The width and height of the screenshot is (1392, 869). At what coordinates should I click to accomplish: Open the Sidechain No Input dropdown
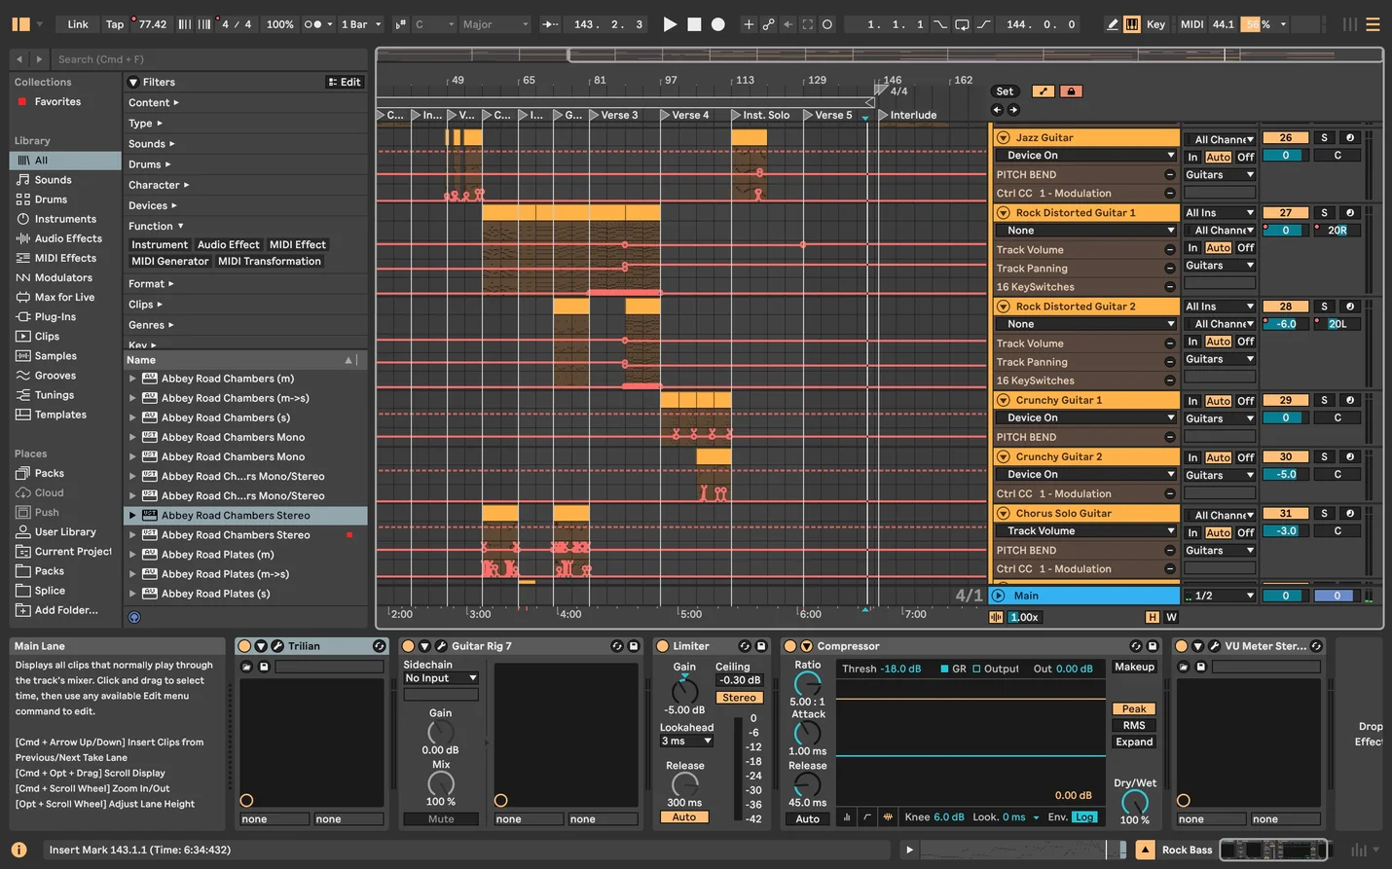pyautogui.click(x=441, y=678)
